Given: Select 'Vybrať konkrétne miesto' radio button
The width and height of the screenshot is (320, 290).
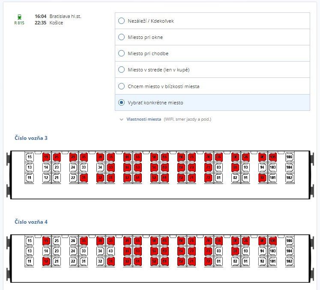Looking at the screenshot, I should 121,103.
